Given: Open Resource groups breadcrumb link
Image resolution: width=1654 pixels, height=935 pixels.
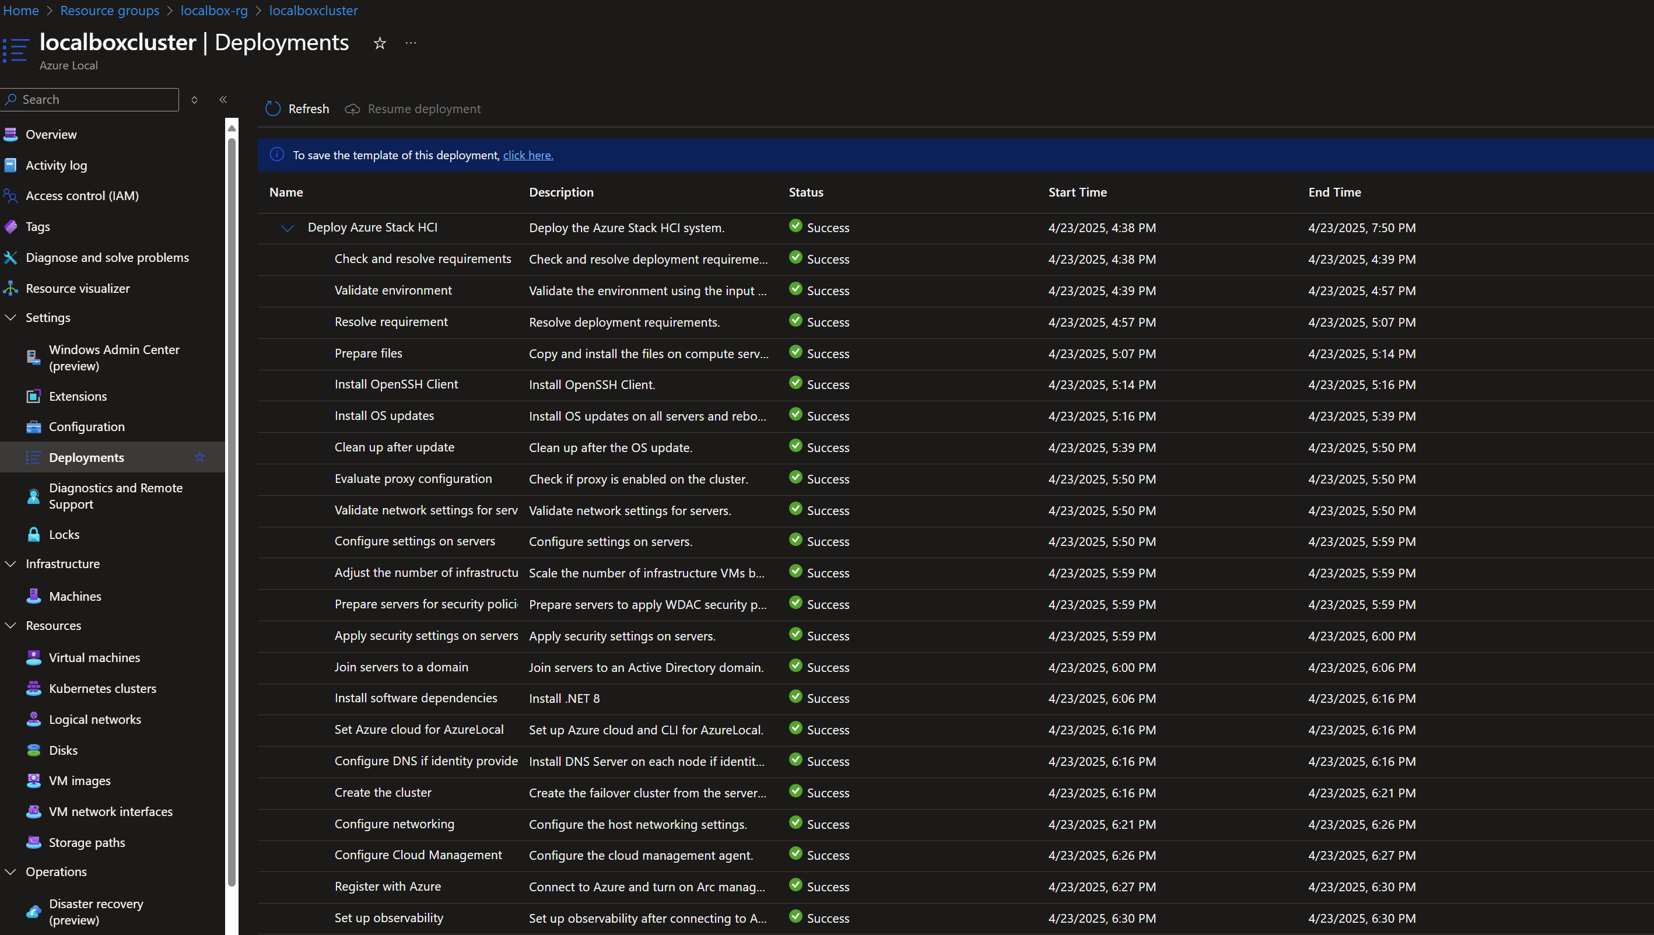Looking at the screenshot, I should [x=110, y=10].
